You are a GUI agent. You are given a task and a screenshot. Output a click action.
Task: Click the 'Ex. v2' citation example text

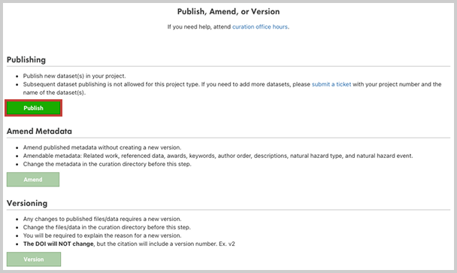point(227,244)
